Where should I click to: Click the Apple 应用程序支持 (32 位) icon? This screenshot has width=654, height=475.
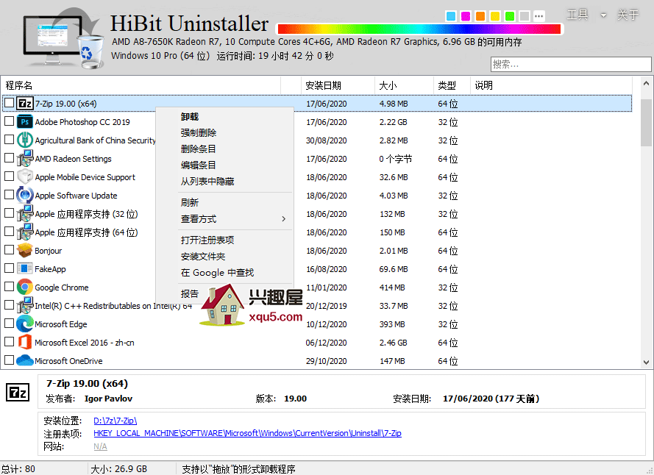point(24,213)
